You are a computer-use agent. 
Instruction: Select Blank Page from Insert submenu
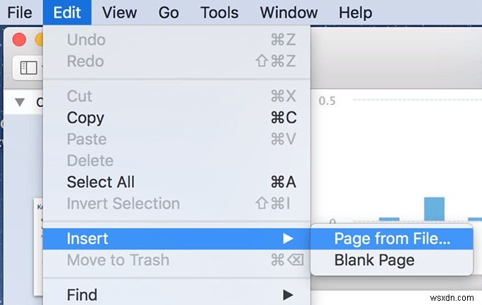pos(374,260)
